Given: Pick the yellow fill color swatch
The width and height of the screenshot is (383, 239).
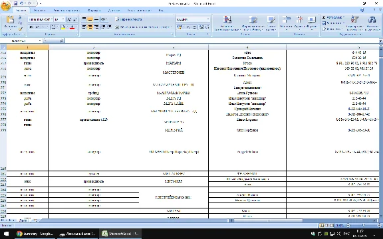Looking at the screenshot, I should (x=63, y=27).
